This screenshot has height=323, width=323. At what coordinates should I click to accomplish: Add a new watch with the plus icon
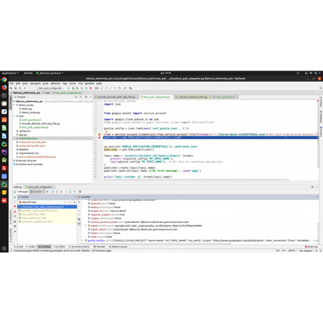click(79, 202)
